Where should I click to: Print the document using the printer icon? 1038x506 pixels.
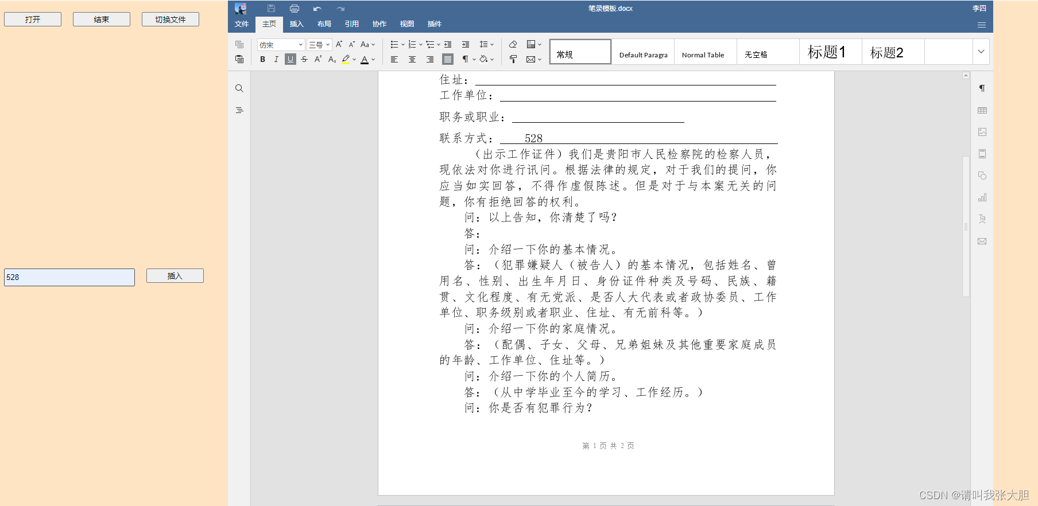295,9
